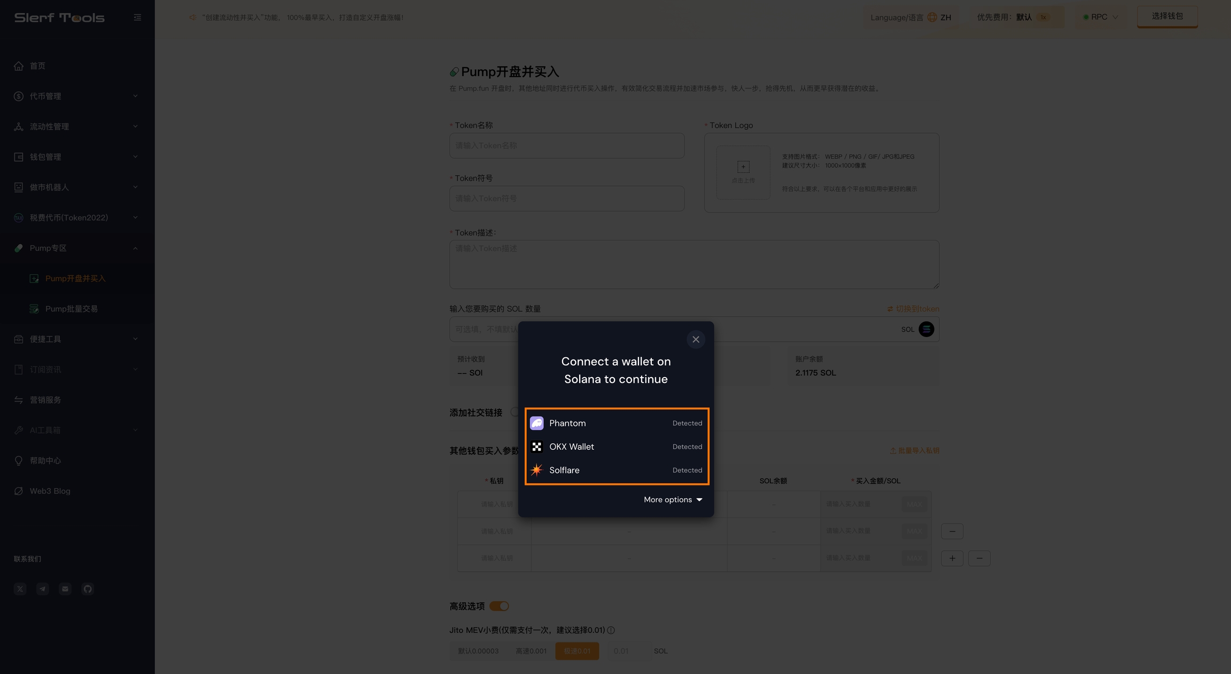The height and width of the screenshot is (674, 1231).
Task: Go to 首页 home menu item
Action: tap(37, 66)
